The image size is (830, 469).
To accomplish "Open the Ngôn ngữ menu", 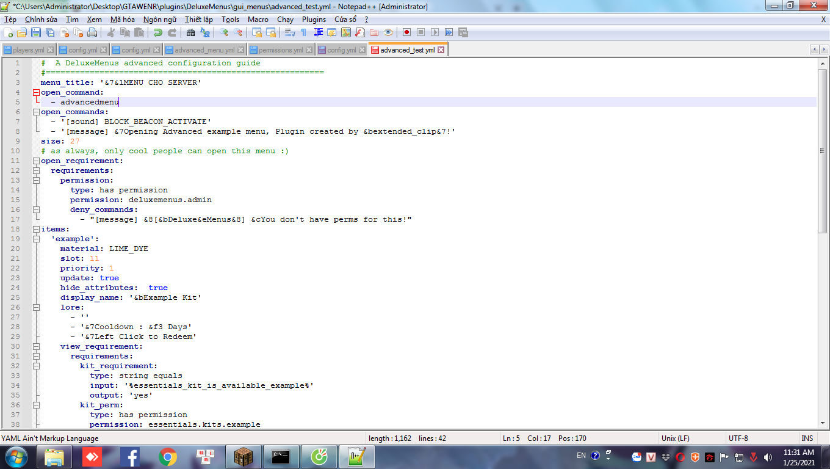I will pos(160,20).
